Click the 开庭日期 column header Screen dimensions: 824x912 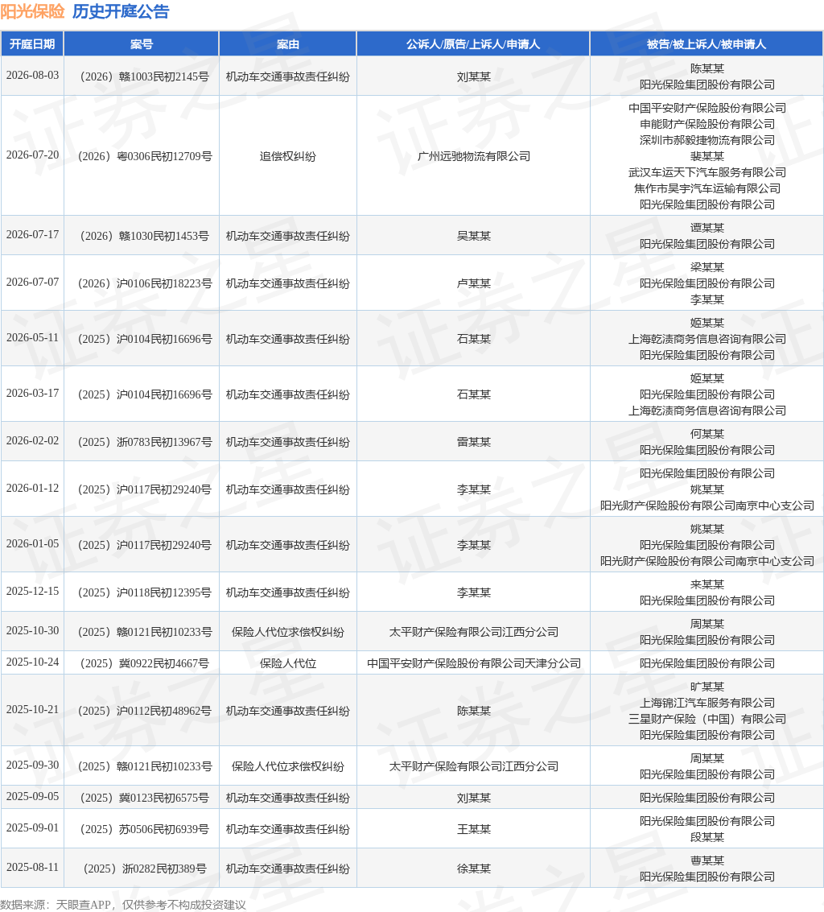click(32, 44)
